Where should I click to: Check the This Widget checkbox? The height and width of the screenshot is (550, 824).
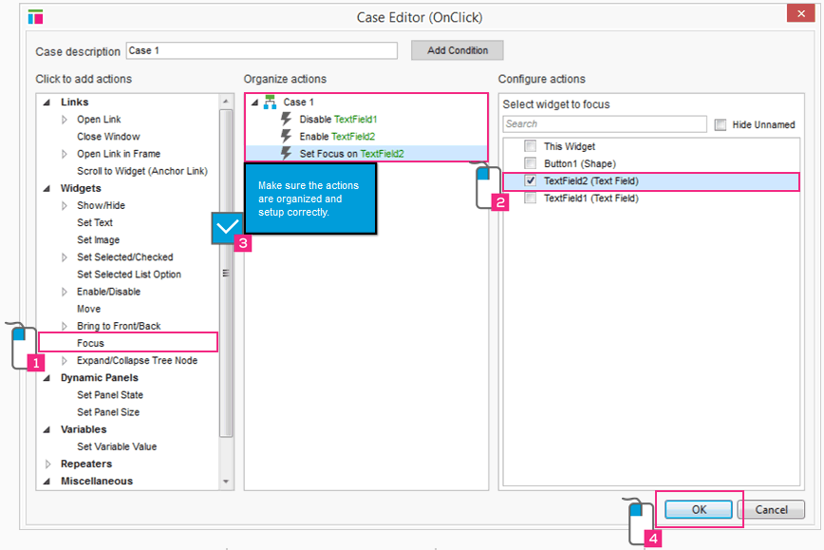pos(530,146)
